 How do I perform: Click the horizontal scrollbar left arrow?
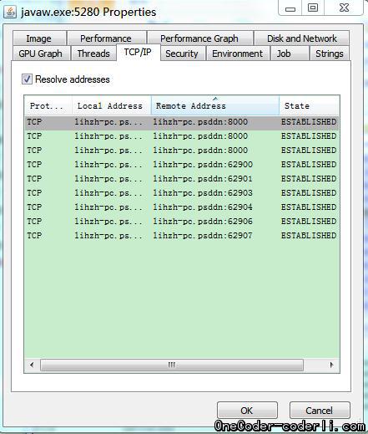32,365
